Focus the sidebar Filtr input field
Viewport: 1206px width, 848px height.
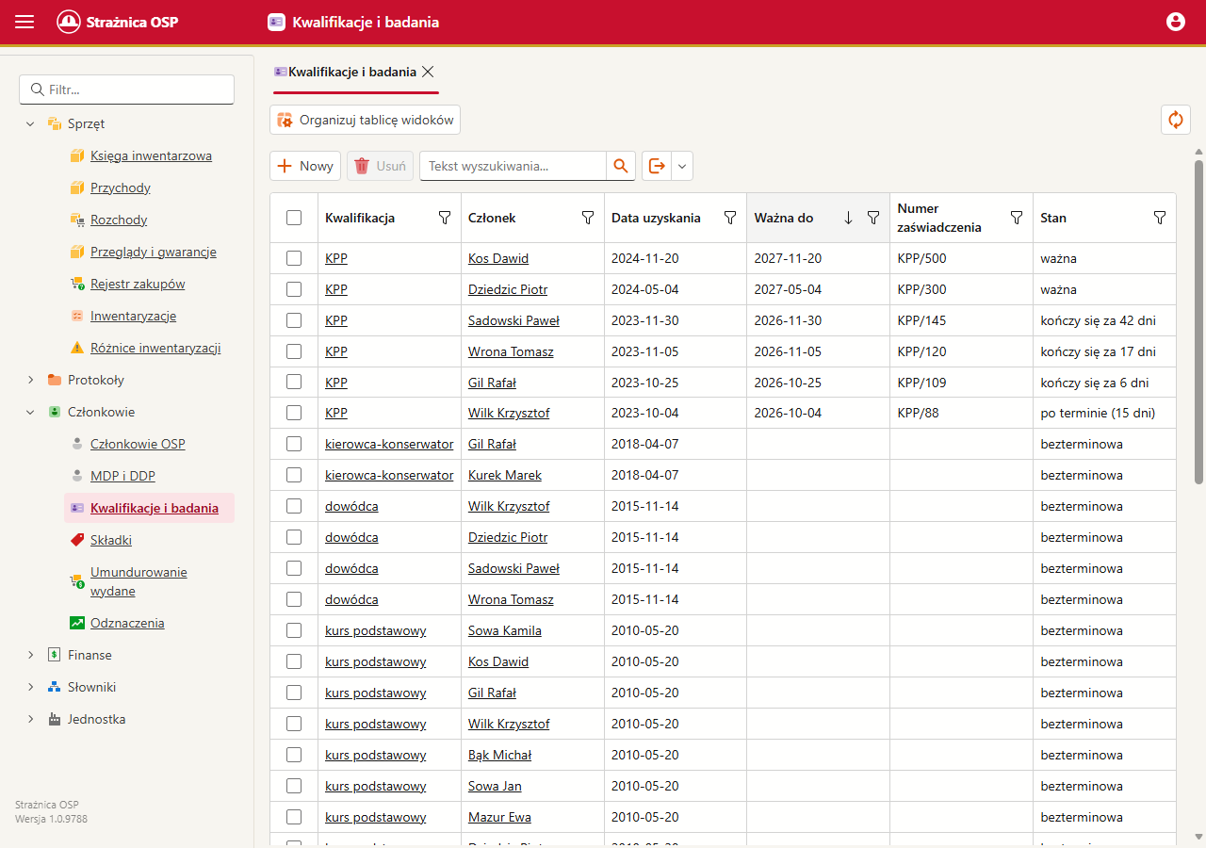[x=126, y=90]
